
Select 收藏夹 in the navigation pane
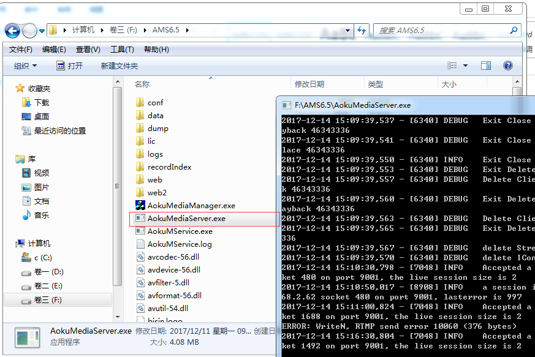[33, 89]
